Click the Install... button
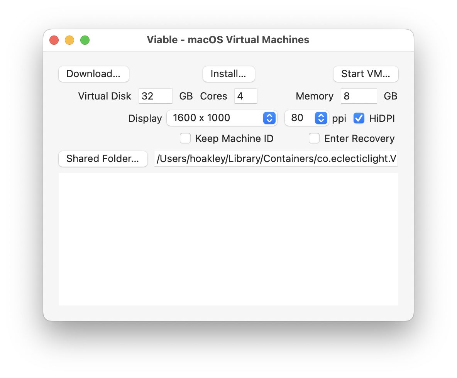Image resolution: width=457 pixels, height=378 pixels. click(x=228, y=74)
